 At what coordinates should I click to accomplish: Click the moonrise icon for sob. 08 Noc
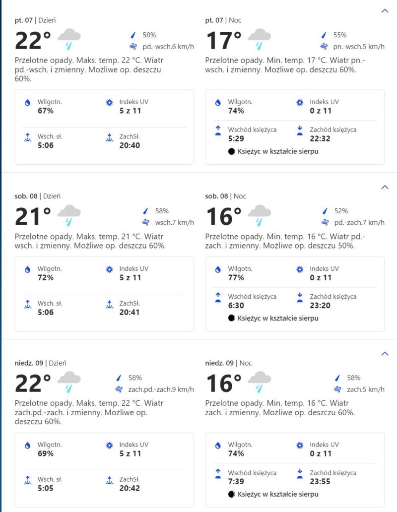[x=218, y=297]
